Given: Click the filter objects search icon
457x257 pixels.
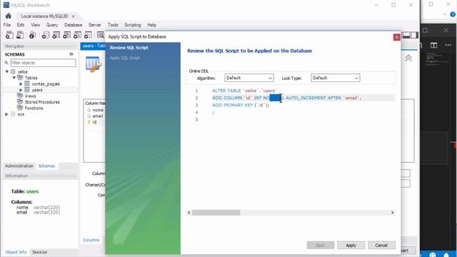Looking at the screenshot, I should [6, 63].
